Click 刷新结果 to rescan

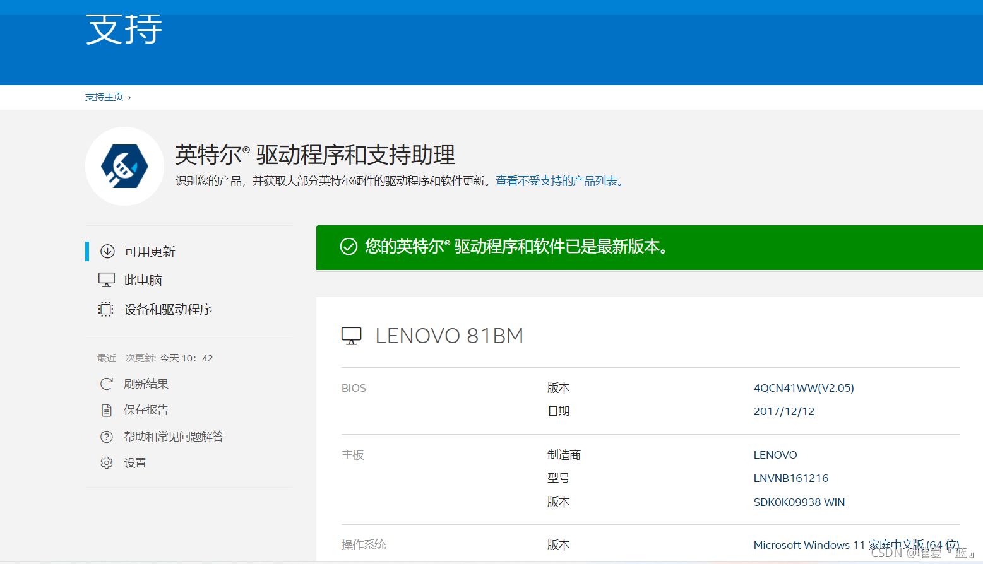coord(146,384)
